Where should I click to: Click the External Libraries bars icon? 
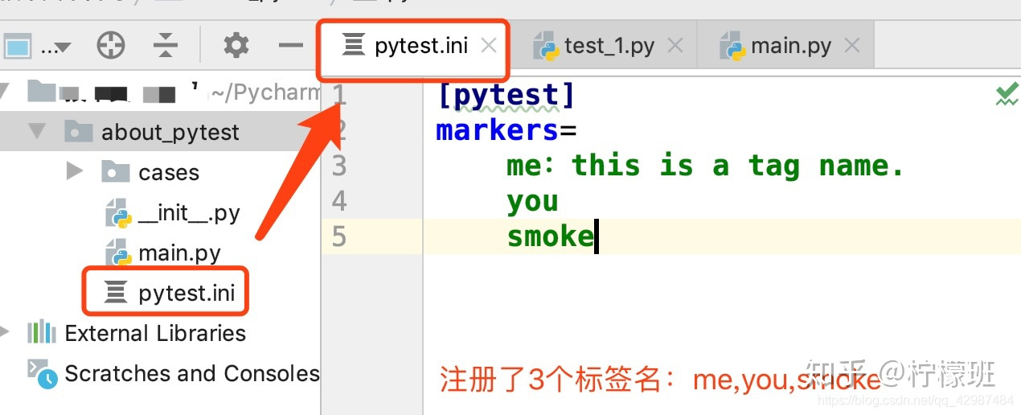click(42, 332)
